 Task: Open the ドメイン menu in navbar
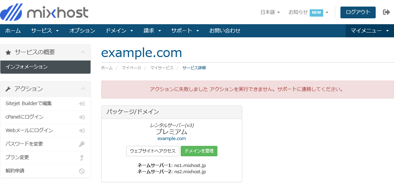coord(119,31)
